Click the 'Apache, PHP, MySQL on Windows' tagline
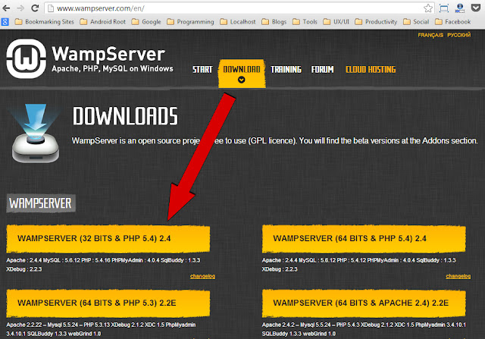Image resolution: width=485 pixels, height=339 pixels. point(112,68)
